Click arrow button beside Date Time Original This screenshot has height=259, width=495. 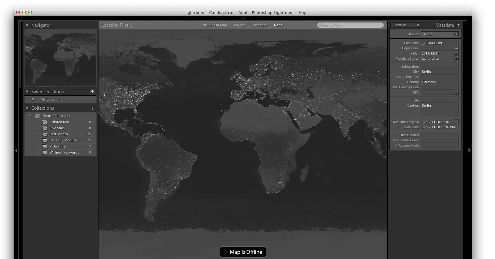[456, 122]
